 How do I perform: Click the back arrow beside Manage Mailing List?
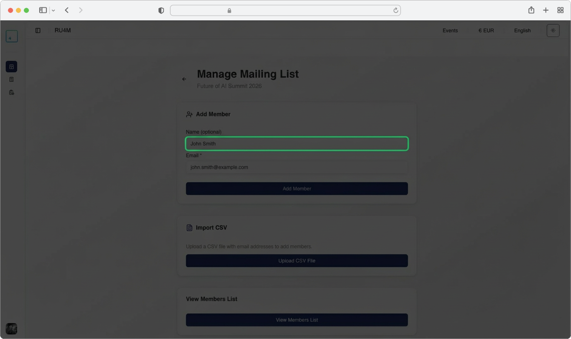(184, 79)
